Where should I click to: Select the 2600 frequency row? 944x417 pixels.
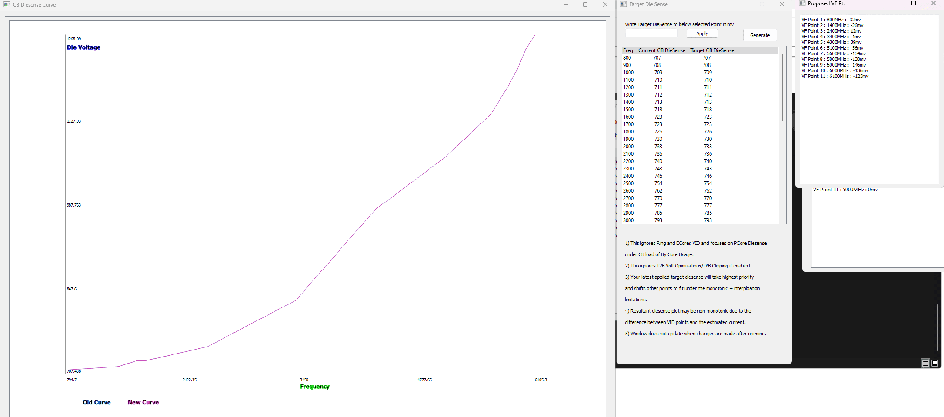pos(700,191)
